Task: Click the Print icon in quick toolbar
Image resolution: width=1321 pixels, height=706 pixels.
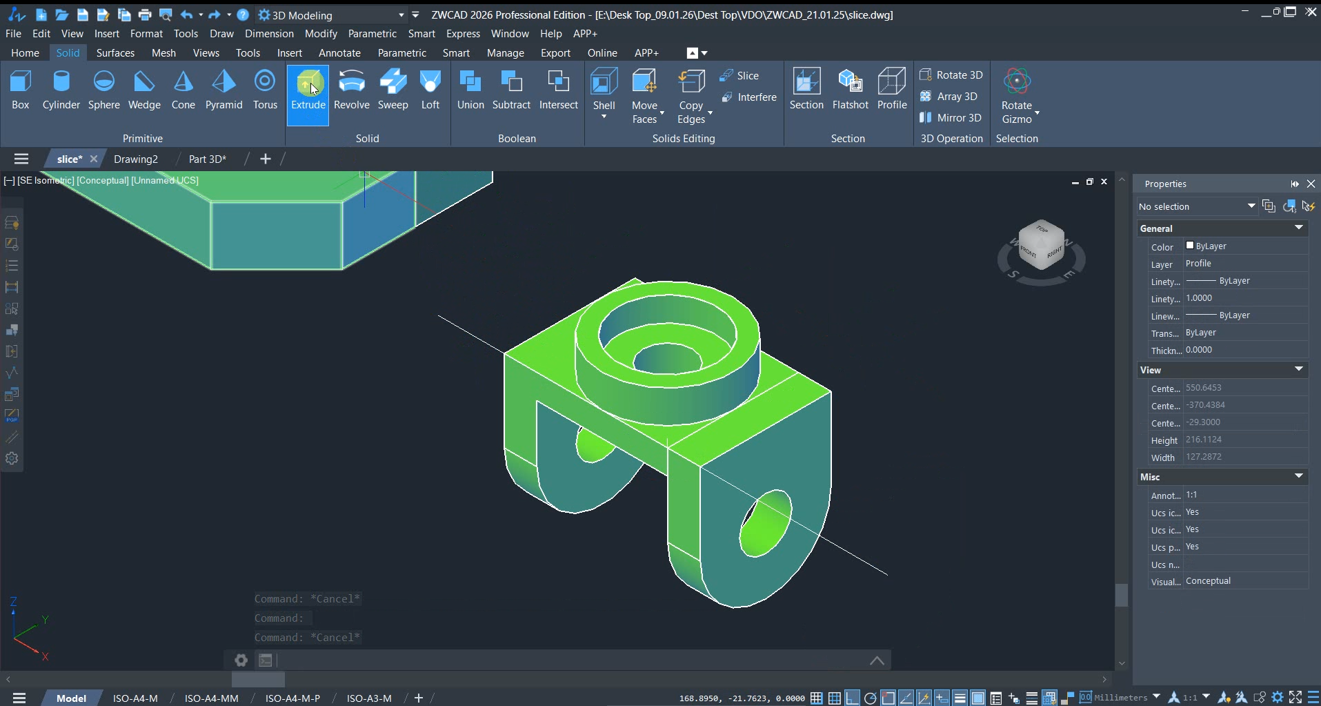Action: click(145, 14)
